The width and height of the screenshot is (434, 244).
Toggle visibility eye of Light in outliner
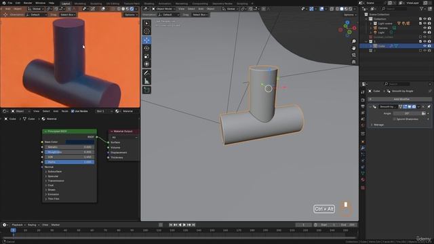(425, 33)
